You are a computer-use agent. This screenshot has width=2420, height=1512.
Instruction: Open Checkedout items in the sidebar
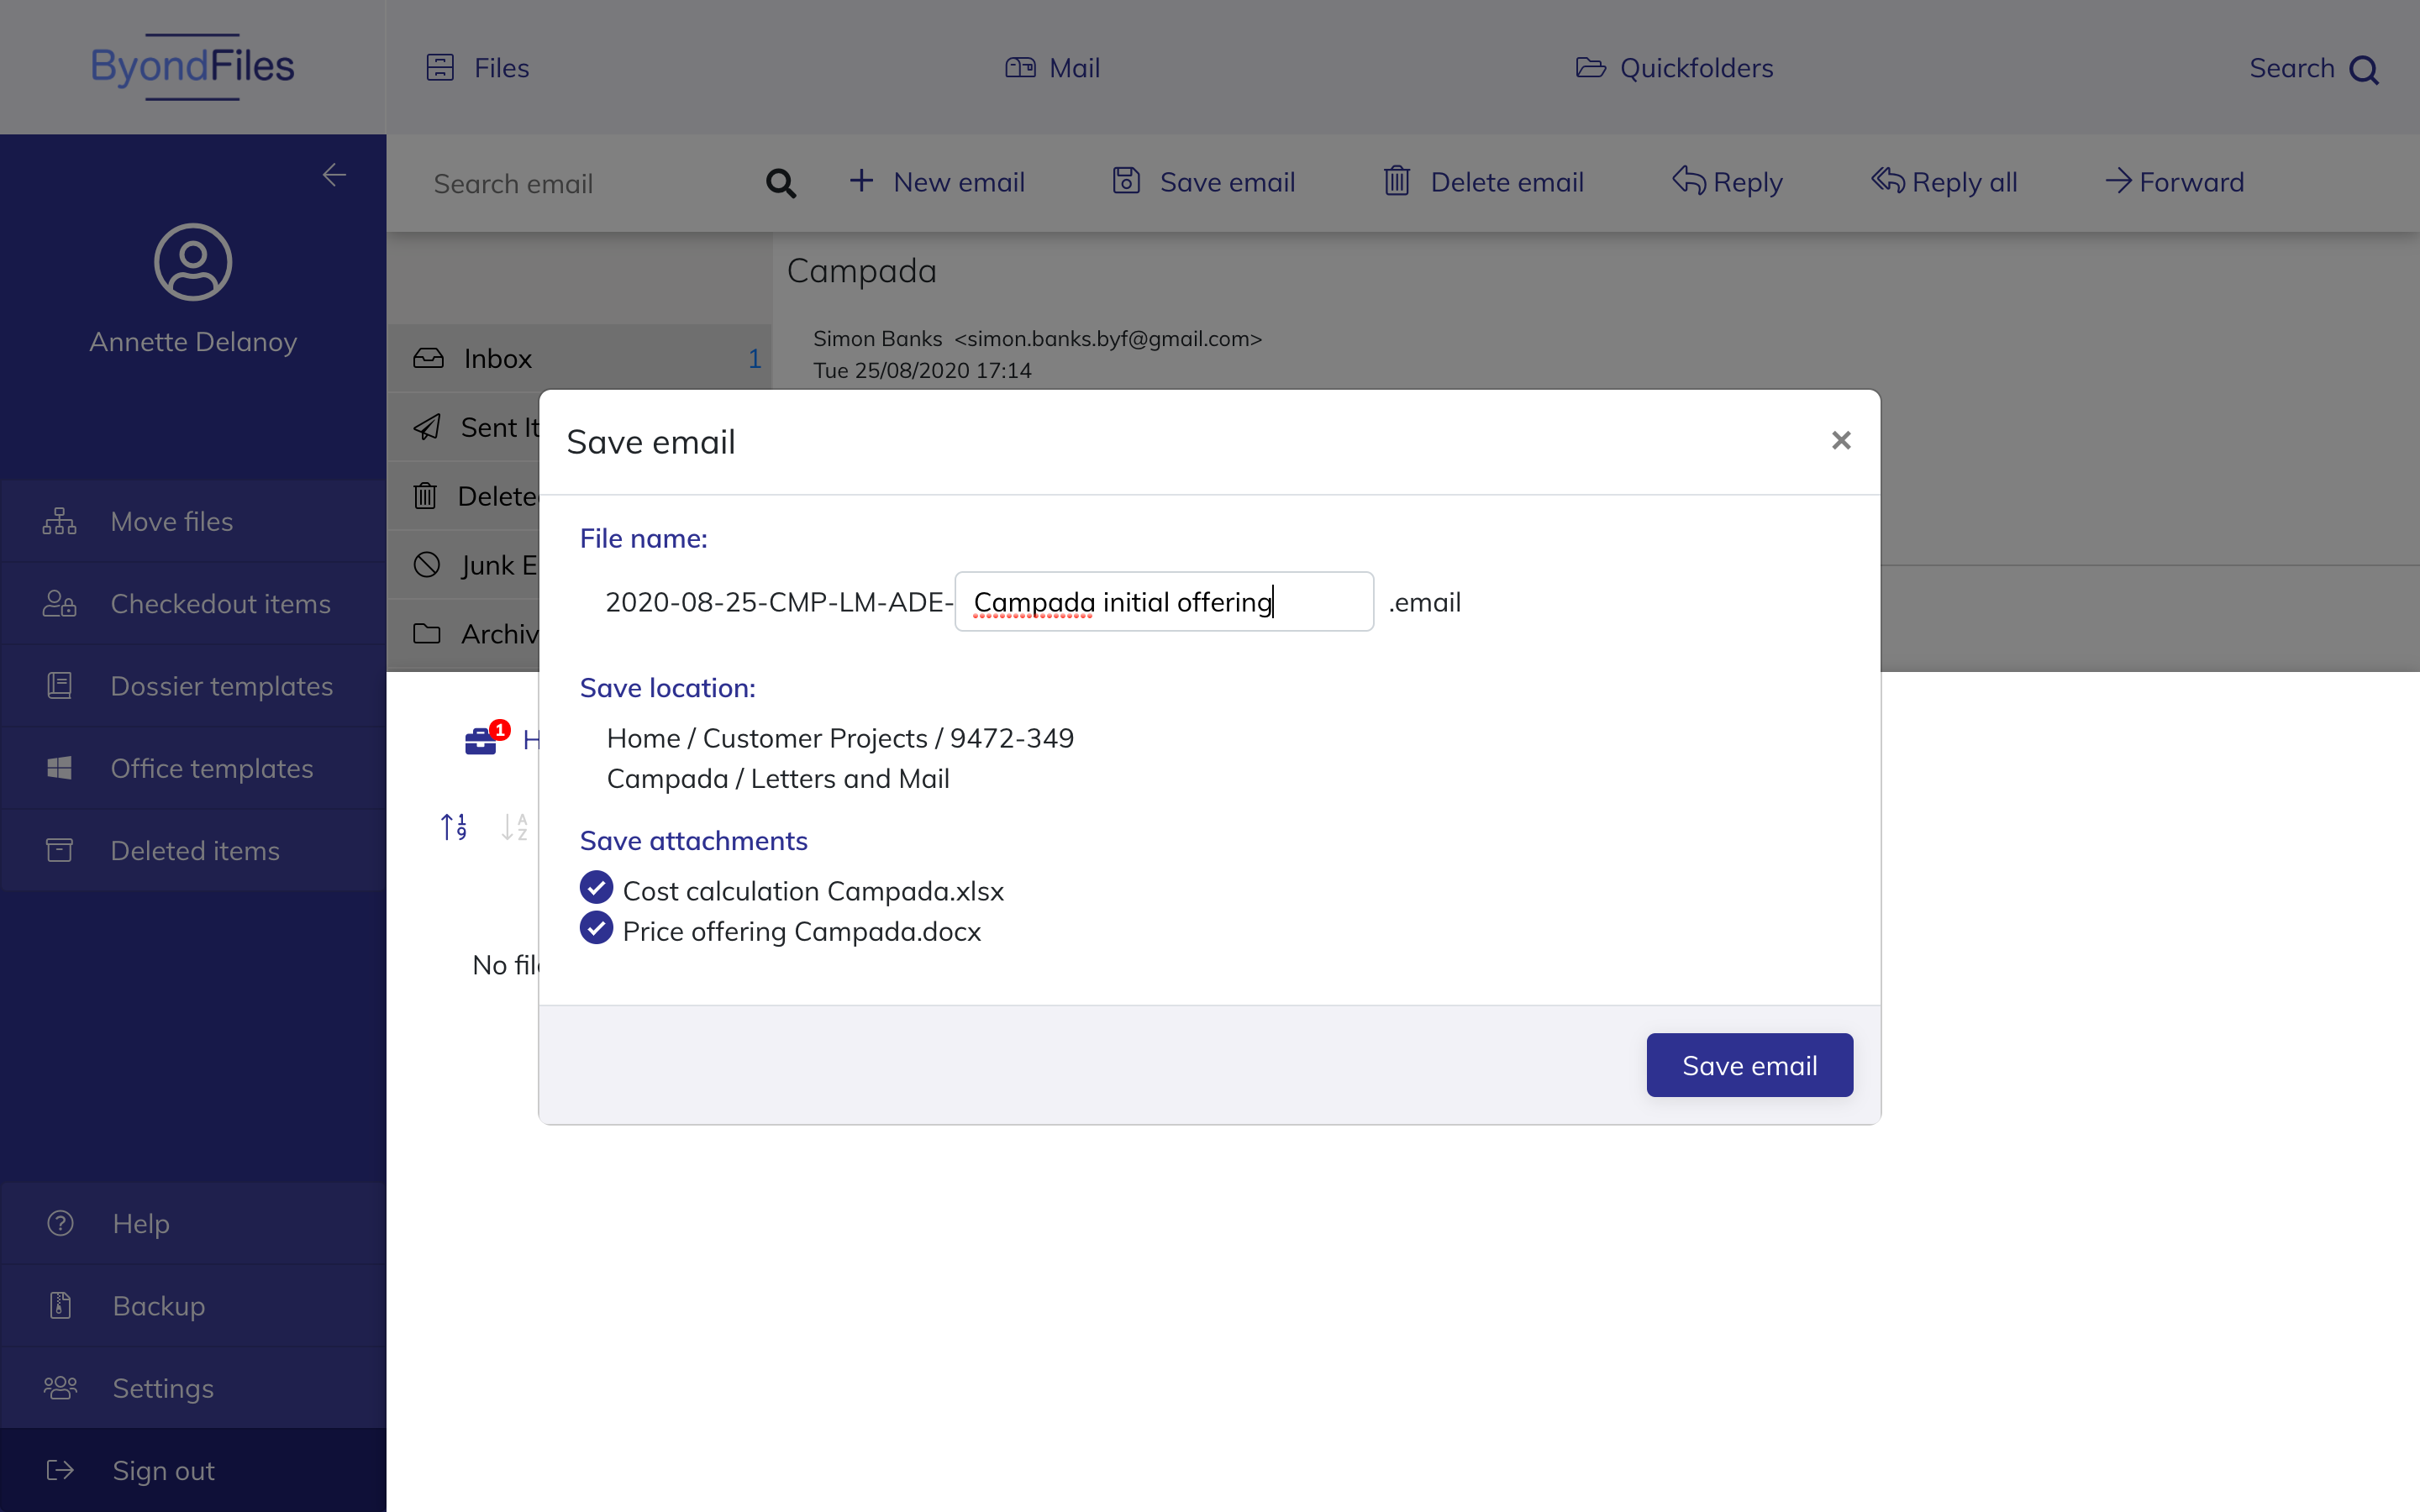point(220,604)
